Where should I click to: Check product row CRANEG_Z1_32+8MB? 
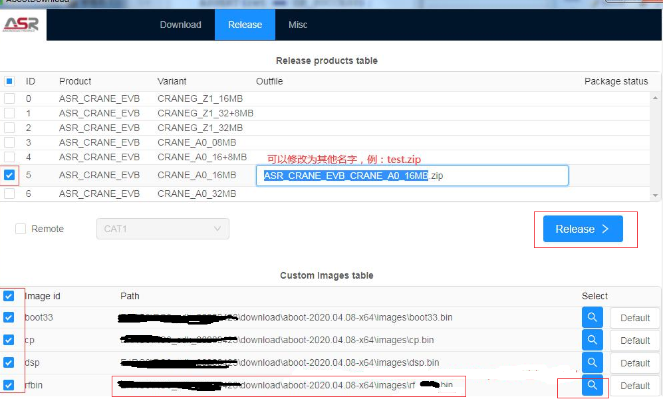pos(9,113)
